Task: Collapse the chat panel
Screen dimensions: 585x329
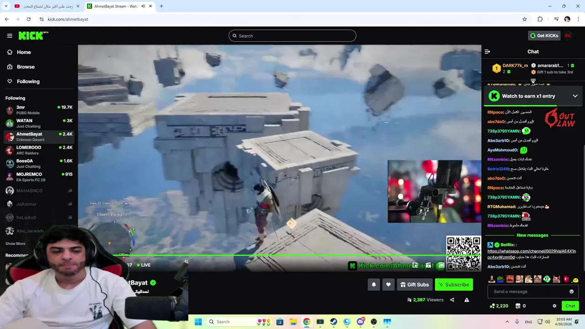Action: pos(487,52)
